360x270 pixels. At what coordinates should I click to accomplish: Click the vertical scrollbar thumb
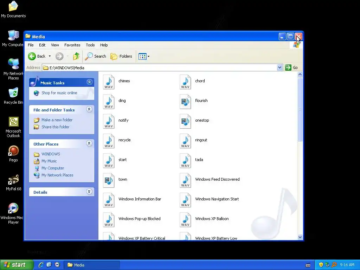pos(300,110)
